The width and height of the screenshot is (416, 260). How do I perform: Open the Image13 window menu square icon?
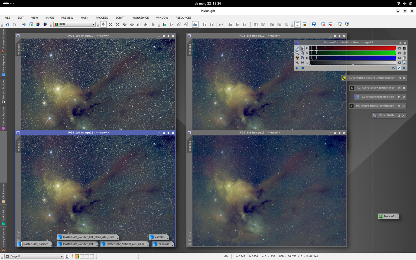point(189,133)
